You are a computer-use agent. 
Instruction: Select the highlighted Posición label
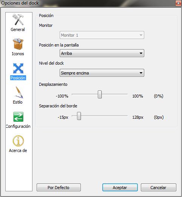coord(18,78)
